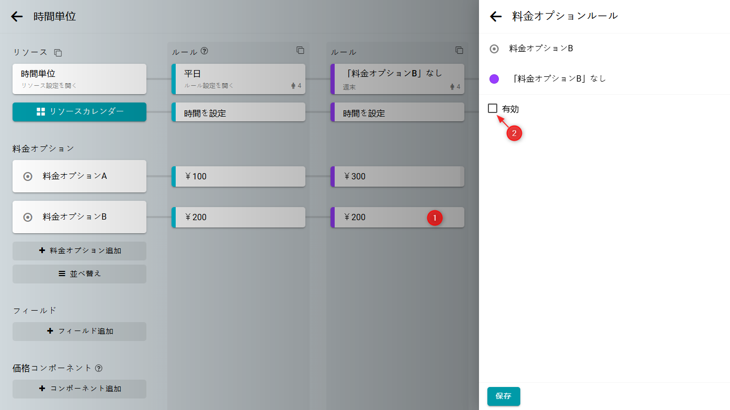
Task: Click the person capacity icon on 平日 card
Action: [x=293, y=86]
